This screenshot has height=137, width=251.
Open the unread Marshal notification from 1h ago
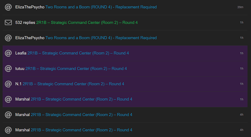[125, 99]
